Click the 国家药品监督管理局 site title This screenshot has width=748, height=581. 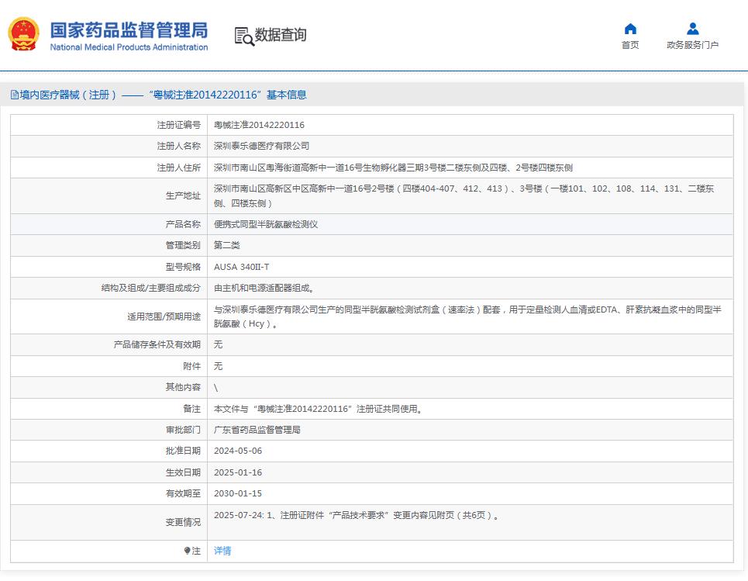click(129, 31)
